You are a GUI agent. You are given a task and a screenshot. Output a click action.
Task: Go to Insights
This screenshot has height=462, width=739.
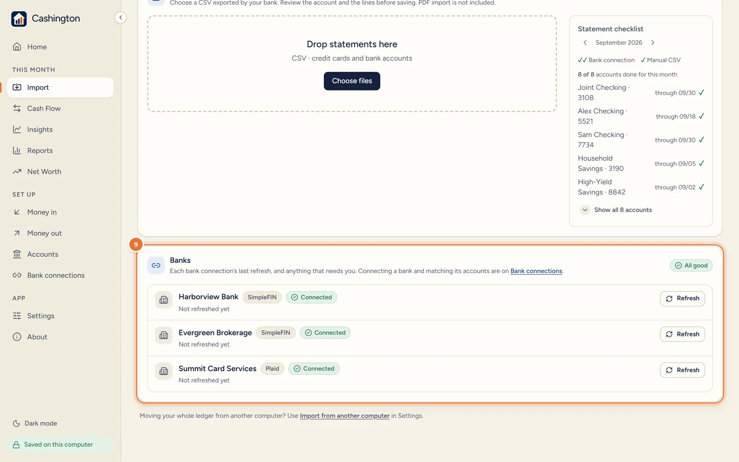click(60, 129)
